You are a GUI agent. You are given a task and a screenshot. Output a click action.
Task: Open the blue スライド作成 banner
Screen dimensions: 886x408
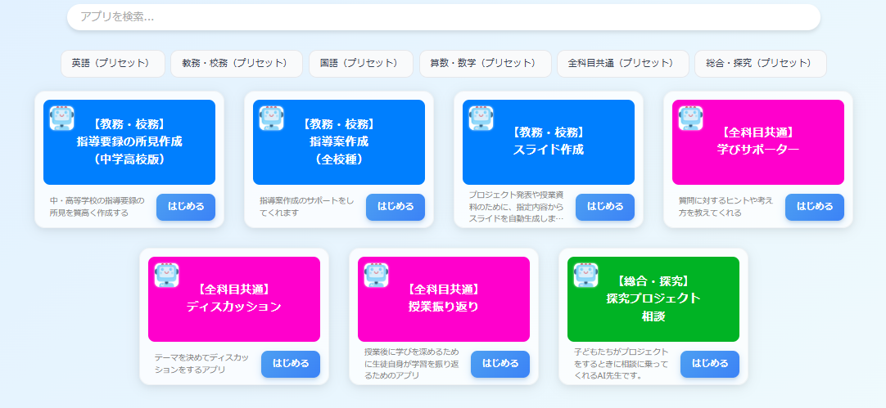[549, 142]
